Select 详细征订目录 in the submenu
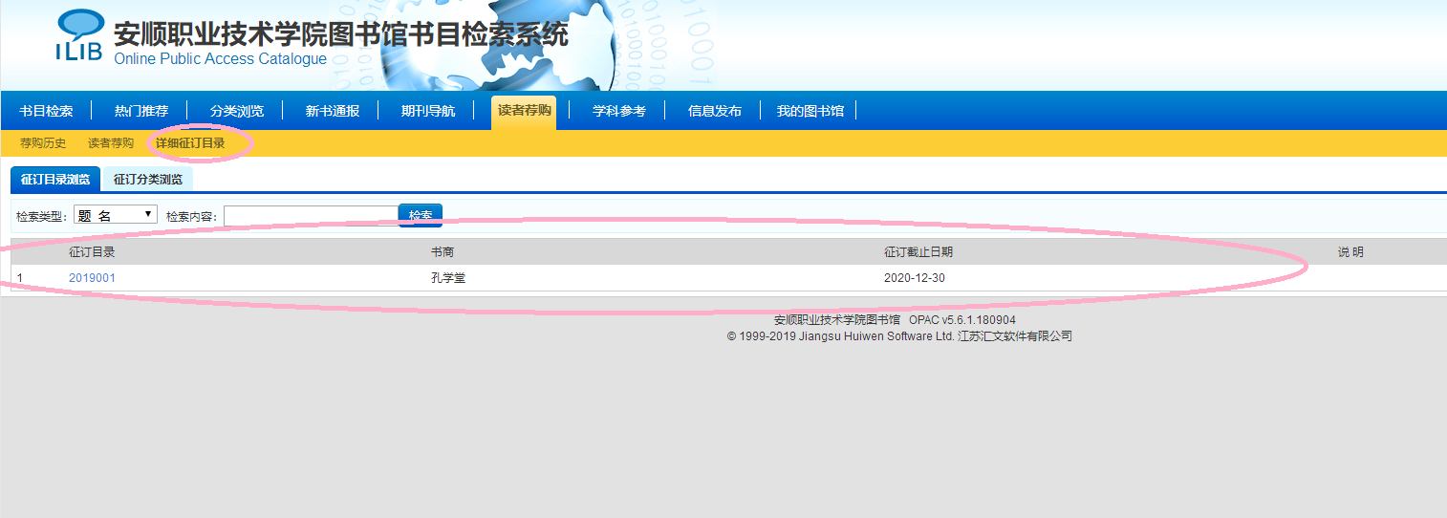Screen dimensions: 1447x518 190,143
